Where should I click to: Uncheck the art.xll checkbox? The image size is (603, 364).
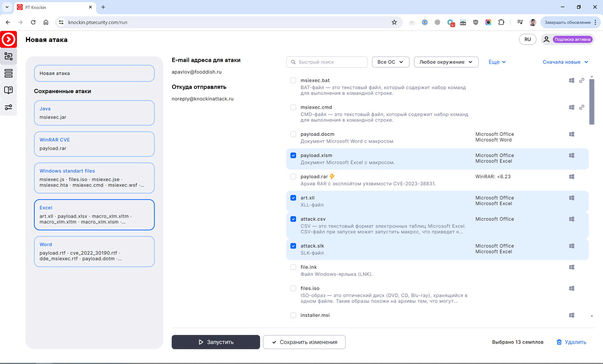(x=293, y=198)
